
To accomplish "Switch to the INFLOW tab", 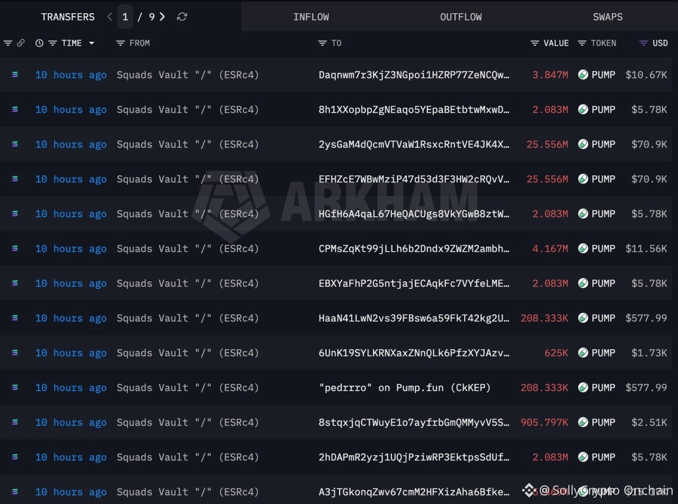I will (x=311, y=17).
